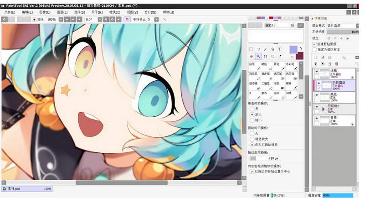The height and width of the screenshot is (198, 365).
Task: Select the shape tool next to Text
Action: tap(272, 49)
